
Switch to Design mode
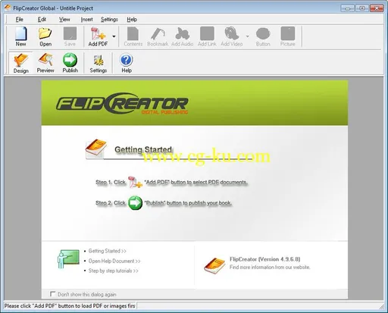(x=20, y=63)
